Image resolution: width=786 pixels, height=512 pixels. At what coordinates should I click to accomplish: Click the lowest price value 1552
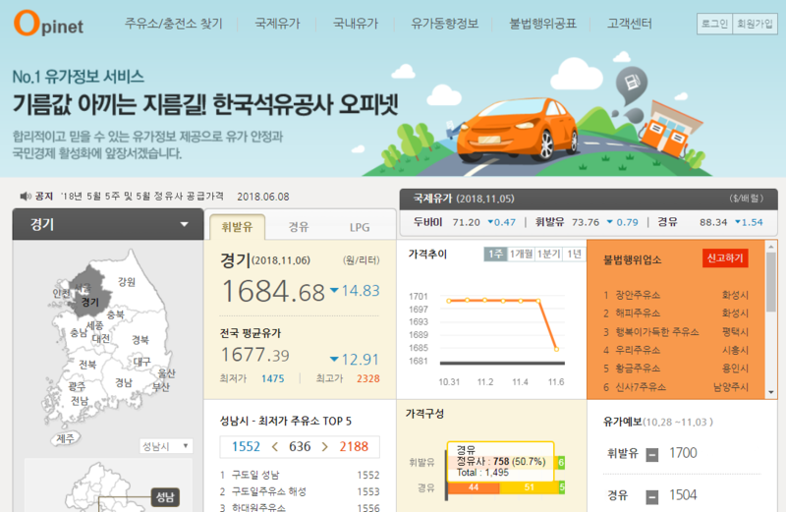tap(246, 446)
